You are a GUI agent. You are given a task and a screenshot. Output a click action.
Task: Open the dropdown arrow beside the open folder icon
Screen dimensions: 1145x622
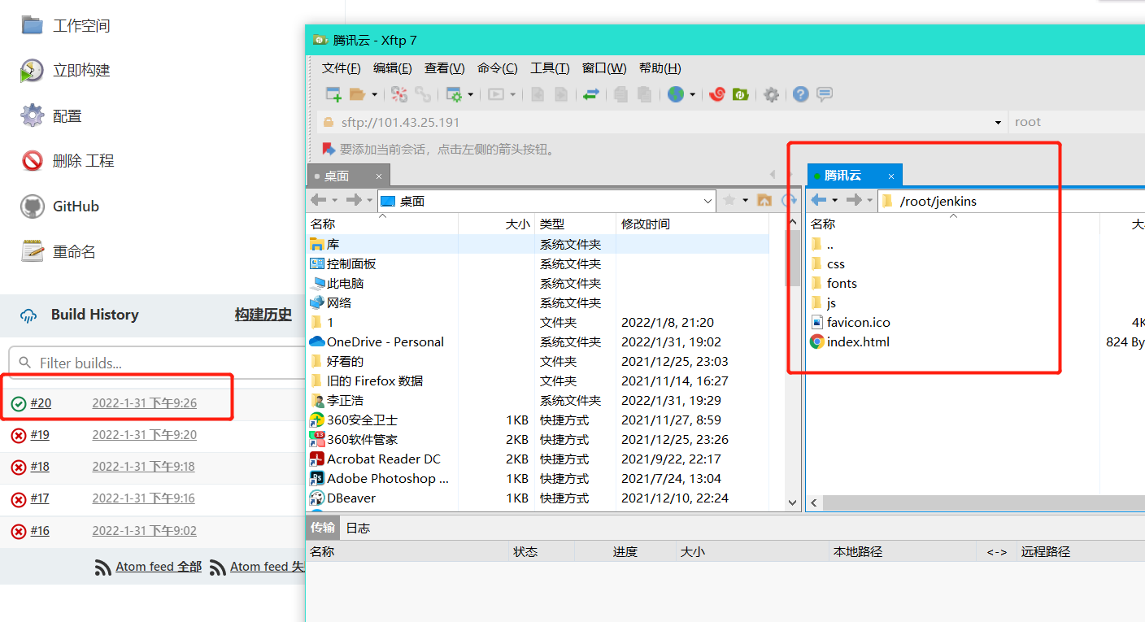374,94
